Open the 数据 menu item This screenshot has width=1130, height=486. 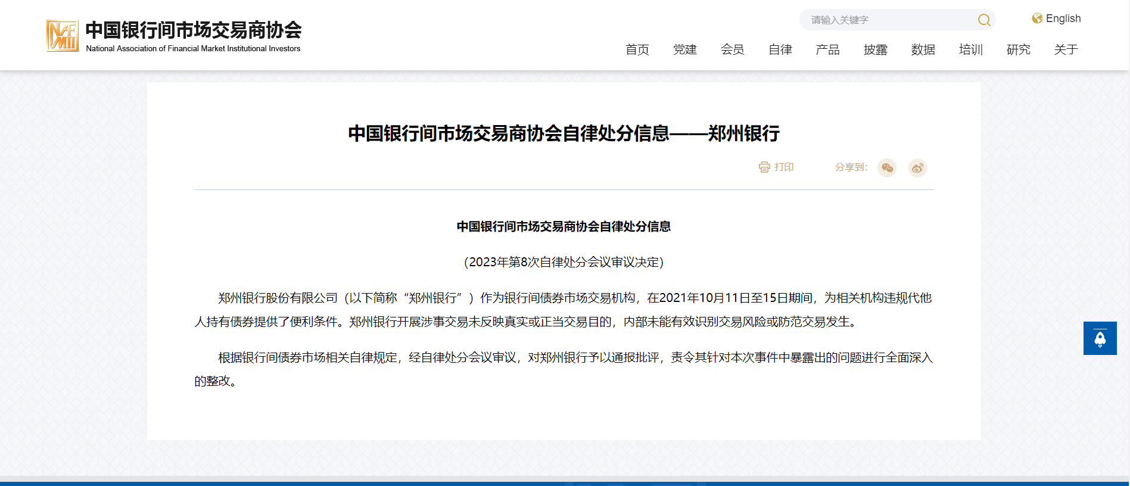[923, 49]
